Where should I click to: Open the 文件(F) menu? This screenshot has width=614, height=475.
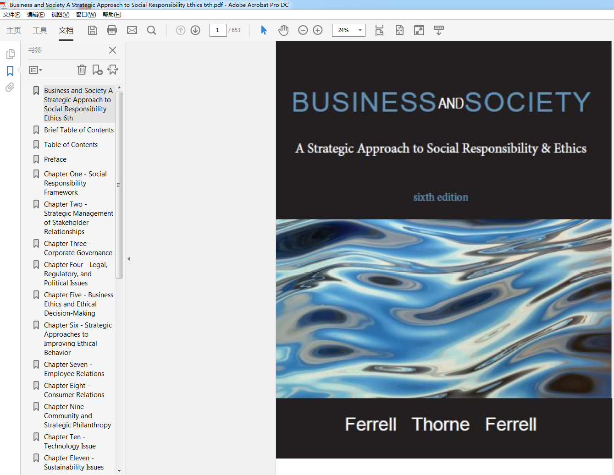pos(12,15)
